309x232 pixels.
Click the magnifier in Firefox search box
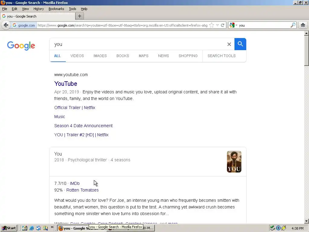(x=293, y=25)
